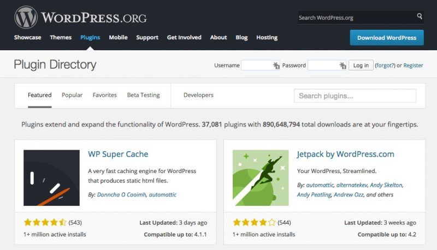Viewport: 437px width, 250px height.
Task: Click 'Your WordPress, Streamlined.' description
Action: (336, 171)
